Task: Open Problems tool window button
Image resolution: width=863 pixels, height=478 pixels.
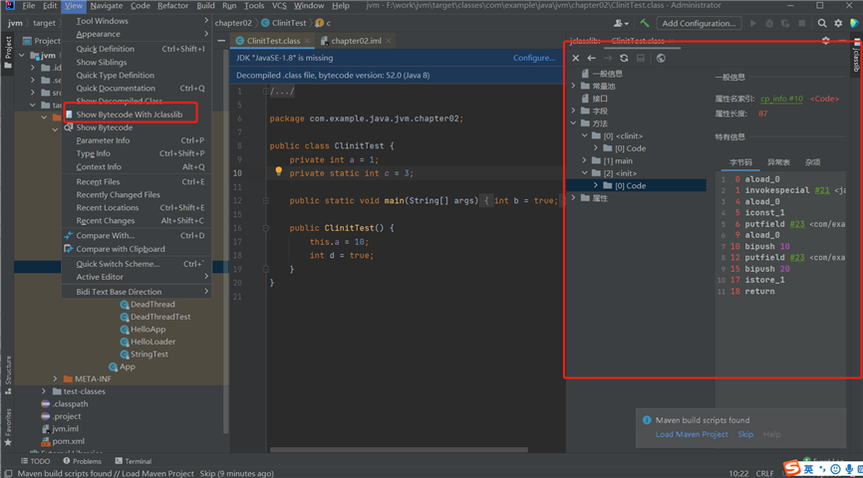Action: [x=82, y=461]
